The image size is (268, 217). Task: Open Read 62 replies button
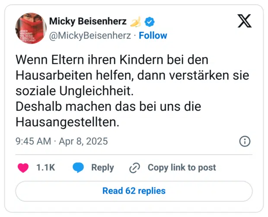(x=134, y=191)
